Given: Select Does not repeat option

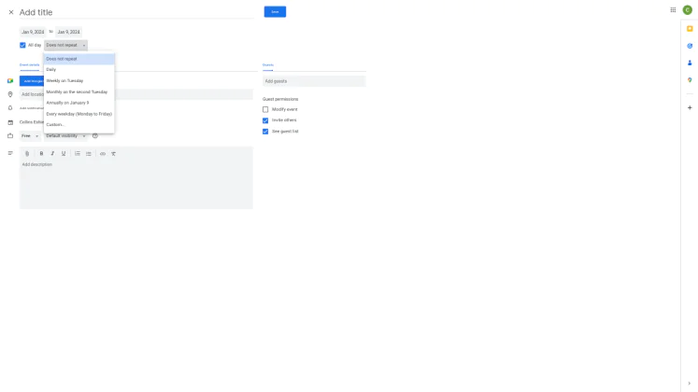Looking at the screenshot, I should point(78,59).
